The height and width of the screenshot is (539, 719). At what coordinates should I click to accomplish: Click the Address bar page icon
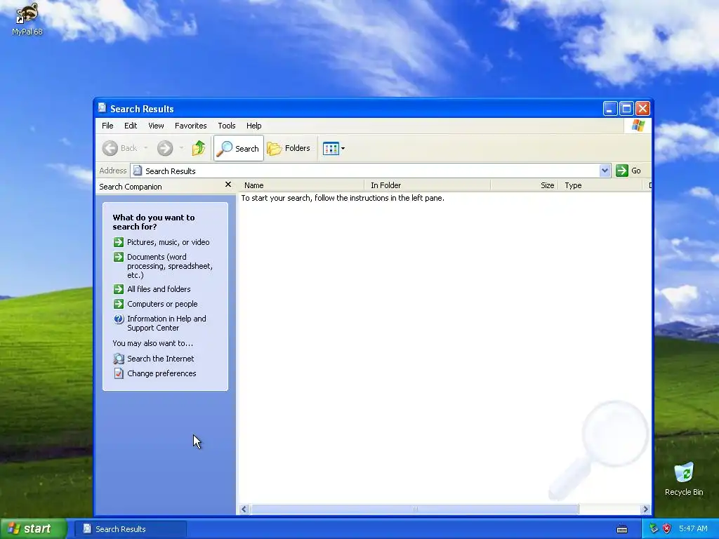pos(137,171)
